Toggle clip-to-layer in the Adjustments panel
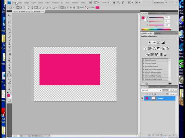The height and width of the screenshot is (138, 185). pos(170,84)
